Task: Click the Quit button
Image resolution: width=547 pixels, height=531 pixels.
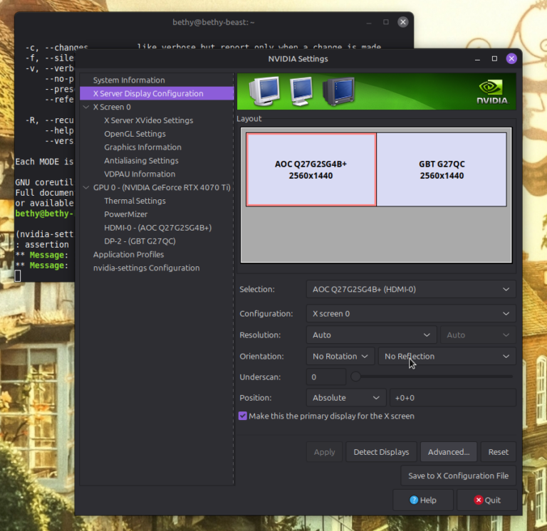Action: pyautogui.click(x=487, y=500)
